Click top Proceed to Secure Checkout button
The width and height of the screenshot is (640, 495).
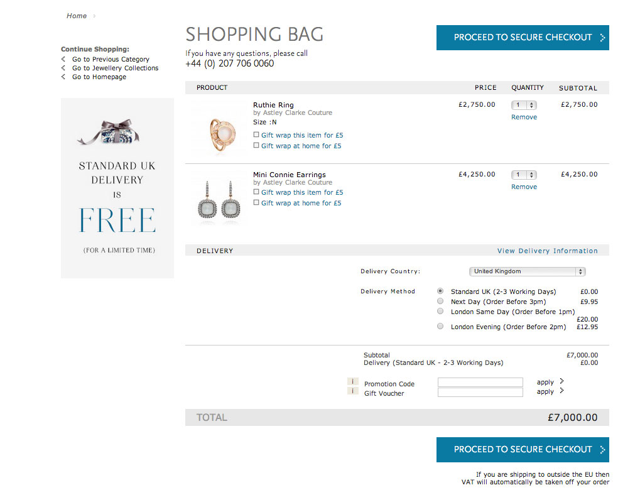click(523, 38)
